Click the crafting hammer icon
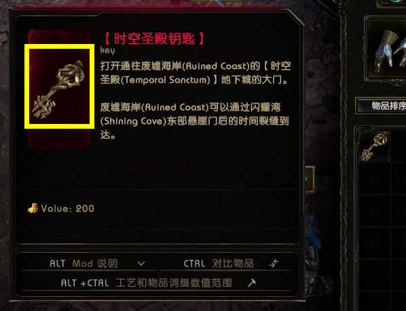This screenshot has height=311, width=406. [x=251, y=283]
